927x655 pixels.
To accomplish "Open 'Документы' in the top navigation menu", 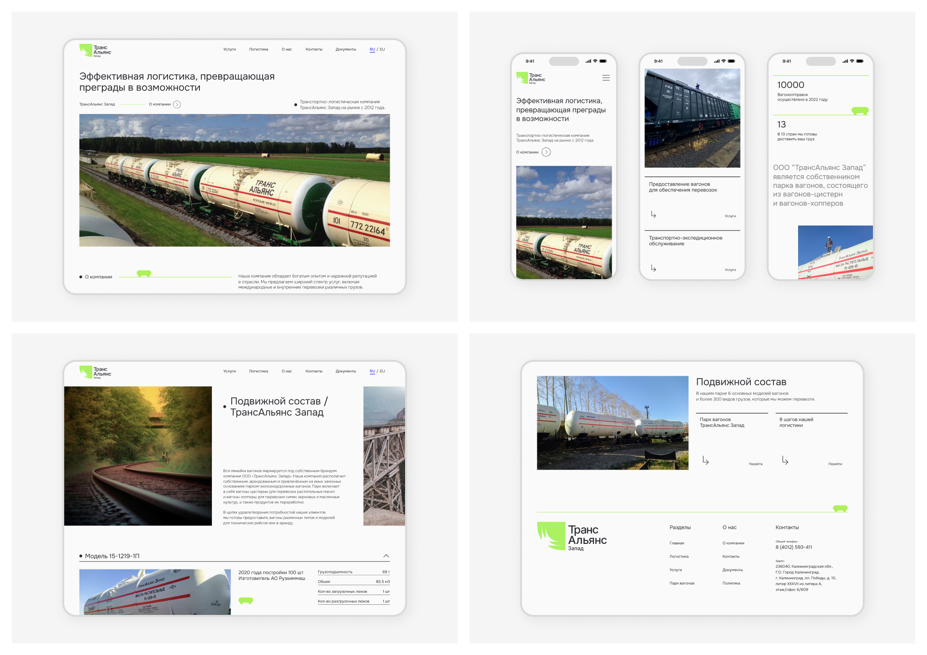I will pos(346,49).
